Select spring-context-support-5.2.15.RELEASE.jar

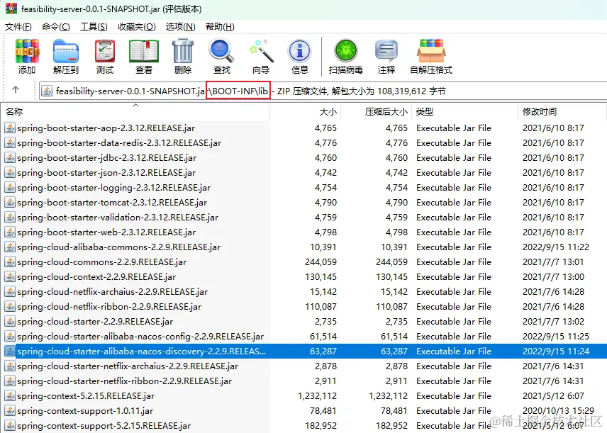point(104,426)
